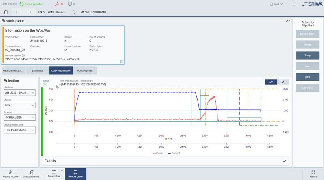This screenshot has height=180, width=324.
Task: Open the Process dropdown showing SCHRAUBEN
Action: (x=20, y=118)
